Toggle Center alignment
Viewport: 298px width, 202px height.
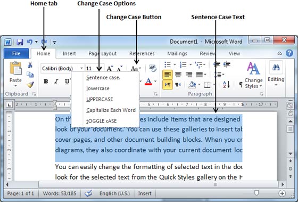pyautogui.click(x=178, y=75)
